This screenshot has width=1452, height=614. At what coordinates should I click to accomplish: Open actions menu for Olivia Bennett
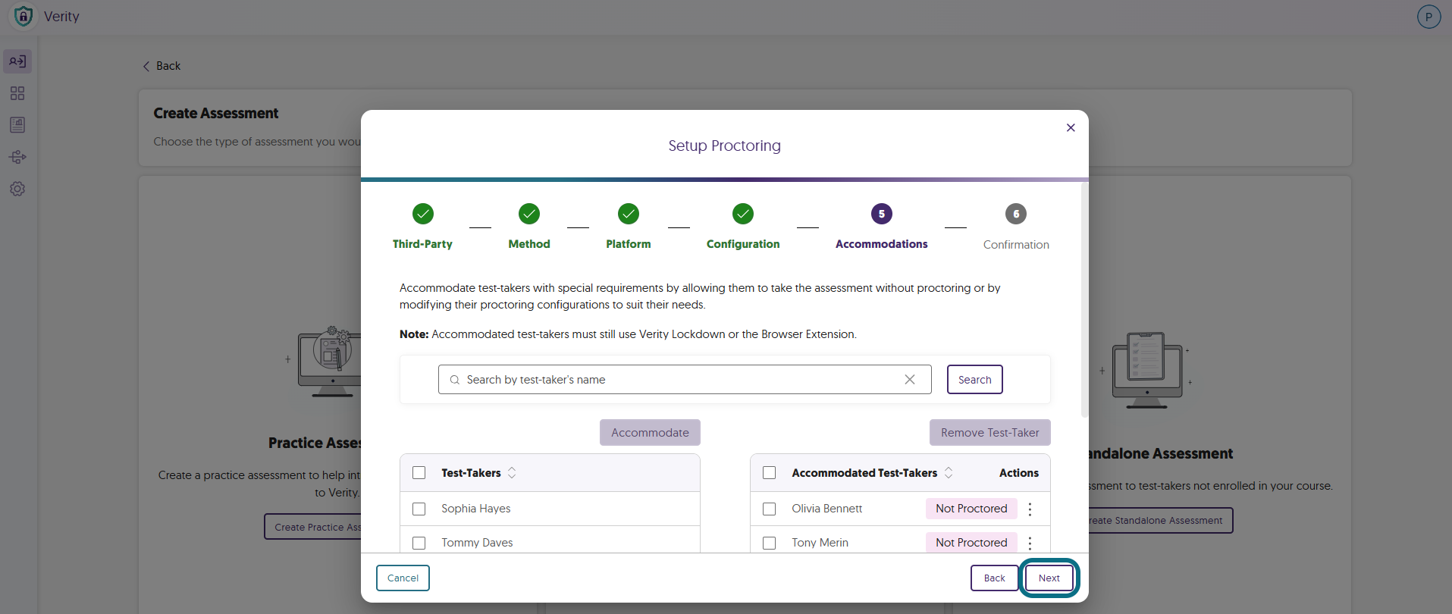1030,509
